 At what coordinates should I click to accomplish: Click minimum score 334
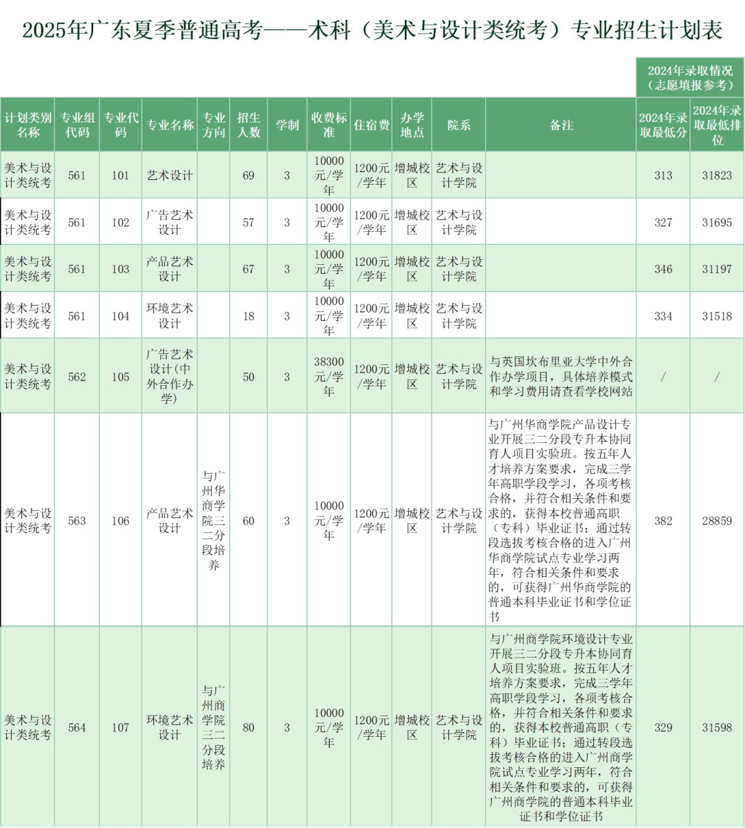point(663,316)
